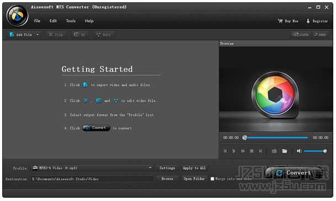The height and width of the screenshot is (201, 336).
Task: Click the Settings button
Action: (167, 168)
